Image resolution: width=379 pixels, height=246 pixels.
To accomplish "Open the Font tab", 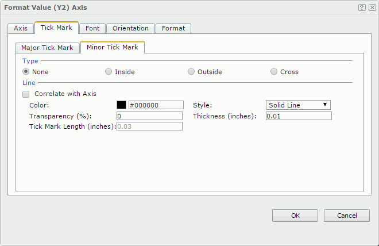I will pyautogui.click(x=92, y=28).
